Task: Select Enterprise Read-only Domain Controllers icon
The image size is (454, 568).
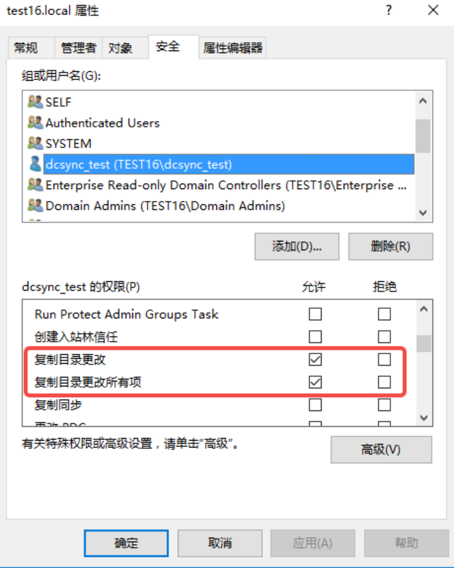Action: (x=35, y=185)
